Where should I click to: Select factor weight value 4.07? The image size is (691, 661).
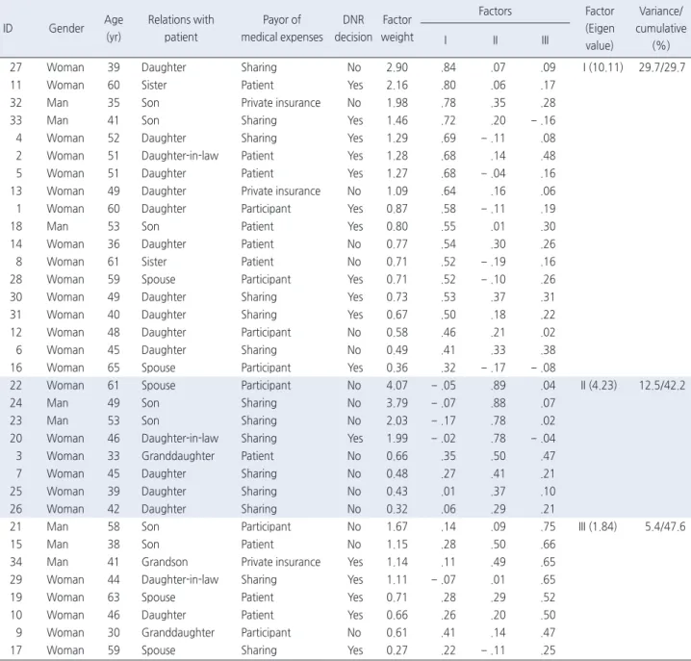tap(397, 386)
